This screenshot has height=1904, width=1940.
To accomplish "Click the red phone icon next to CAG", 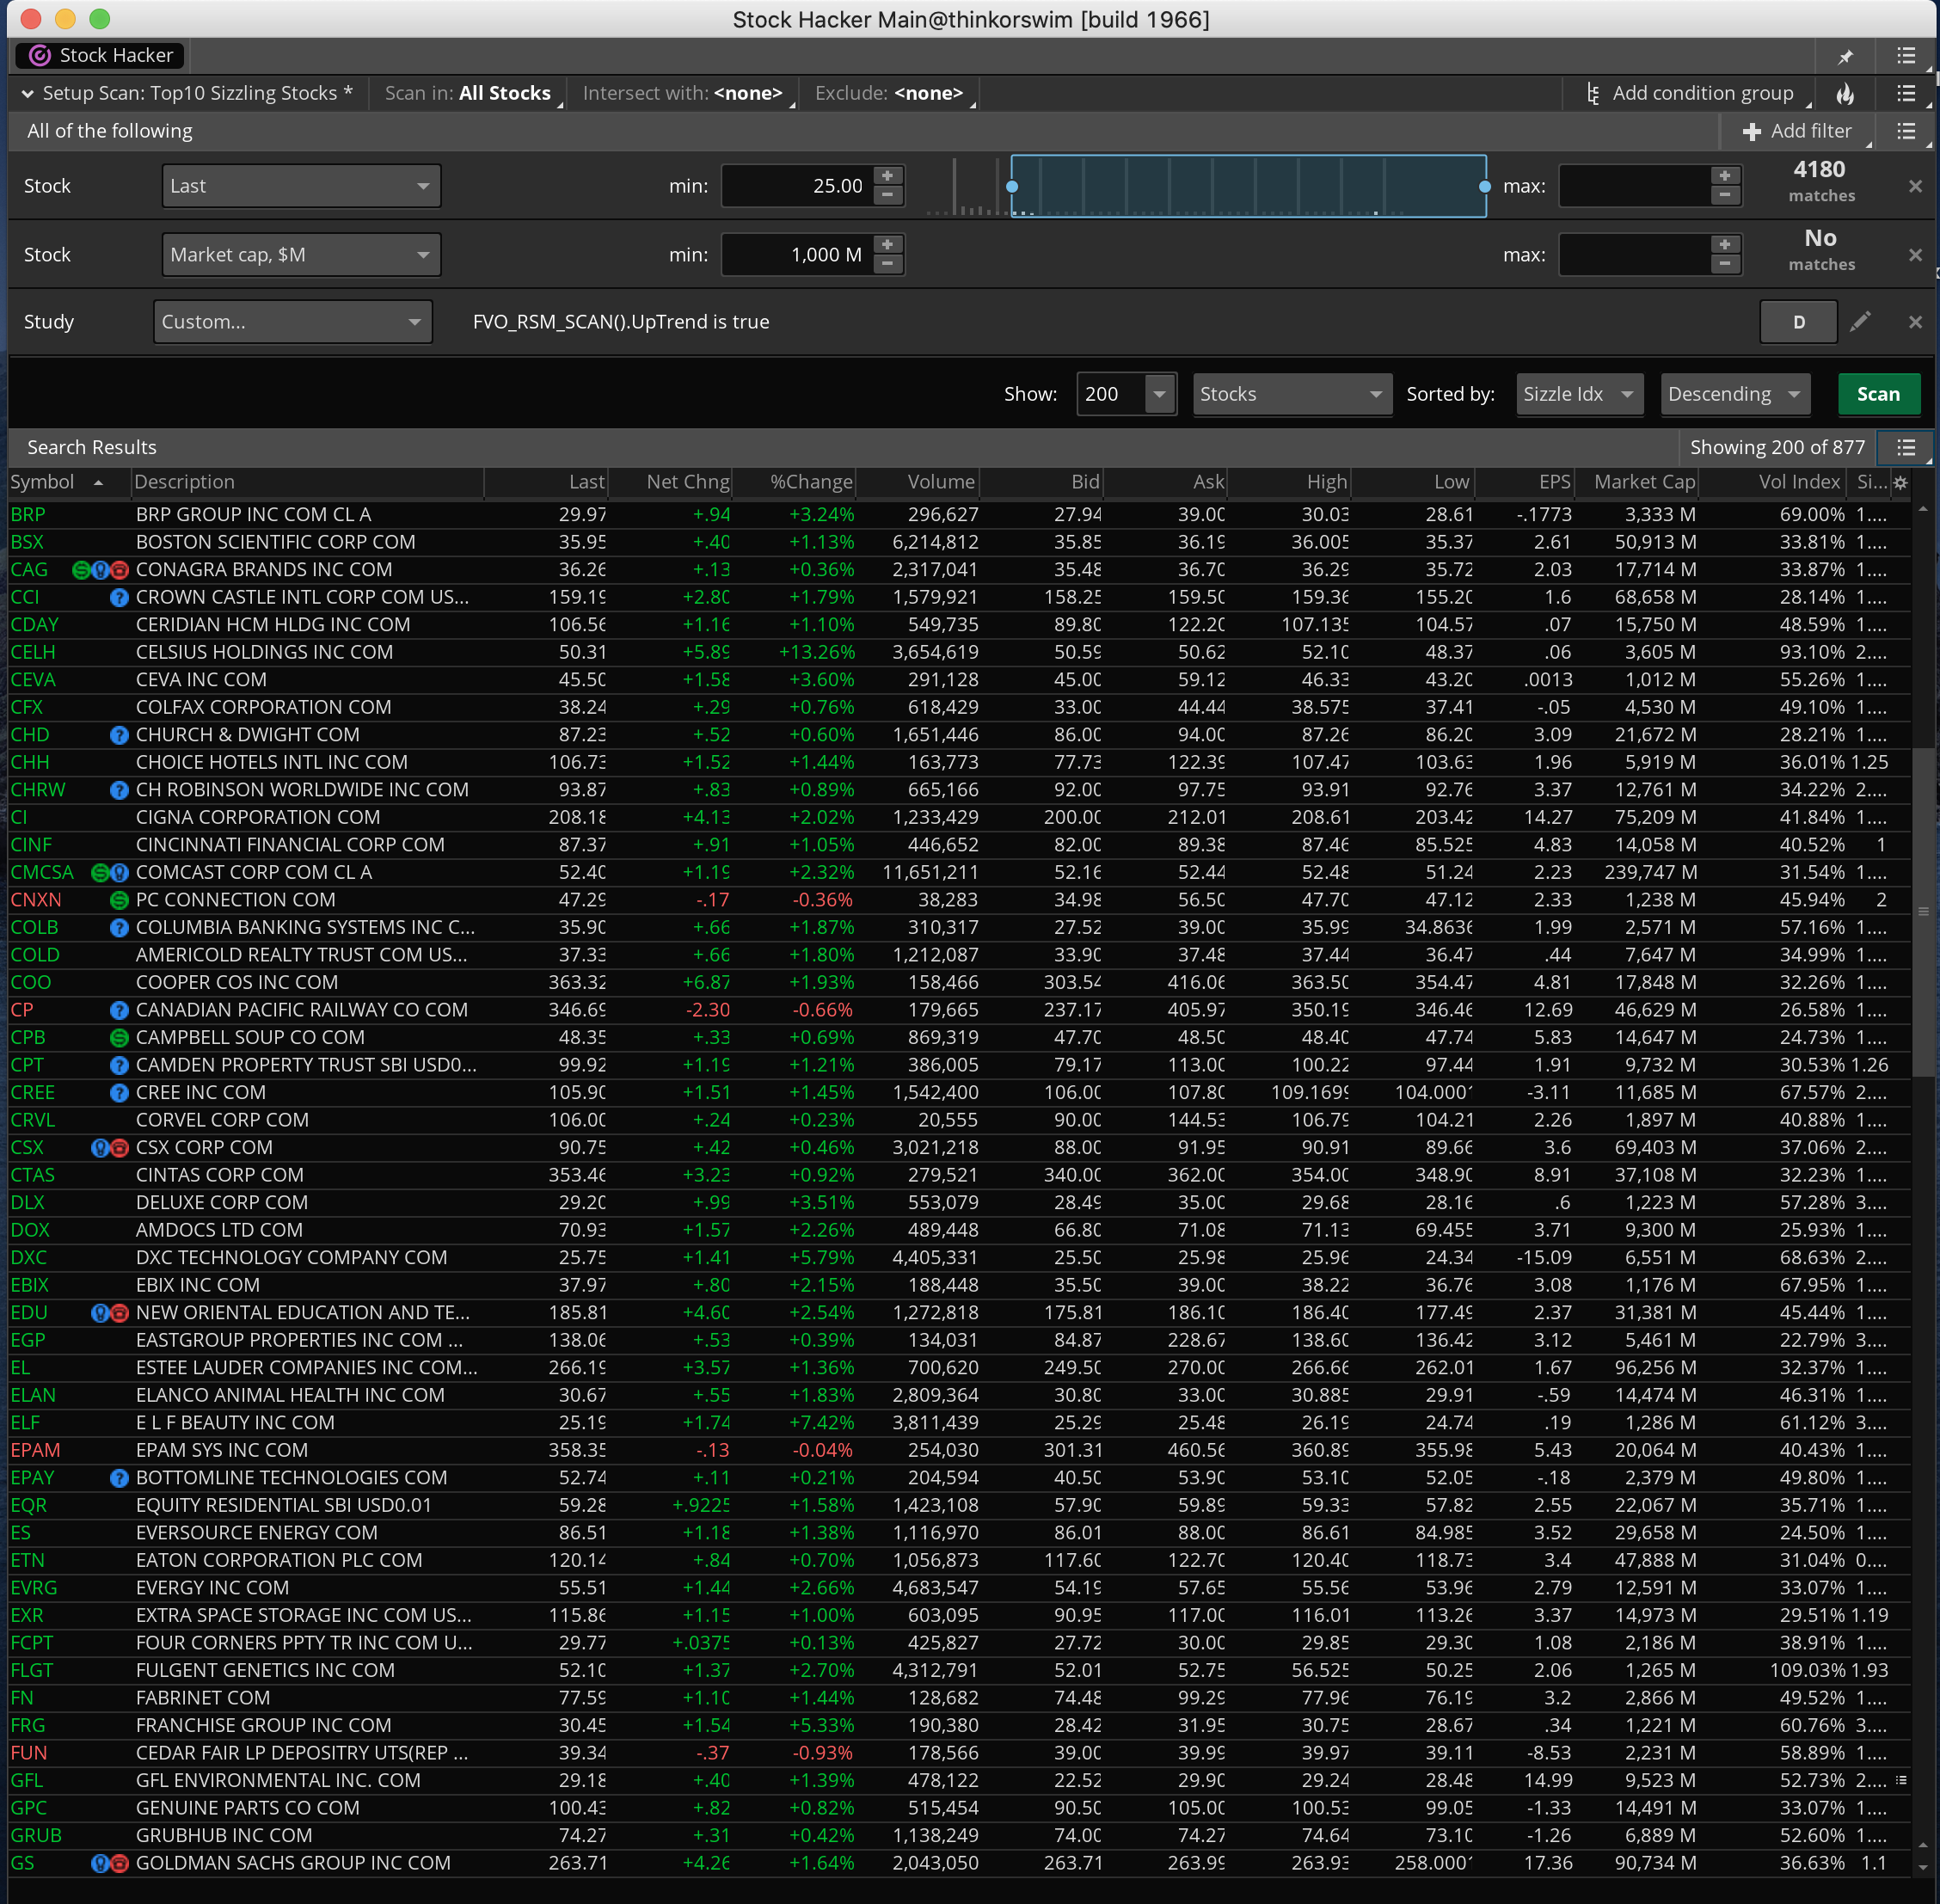I will (x=120, y=570).
